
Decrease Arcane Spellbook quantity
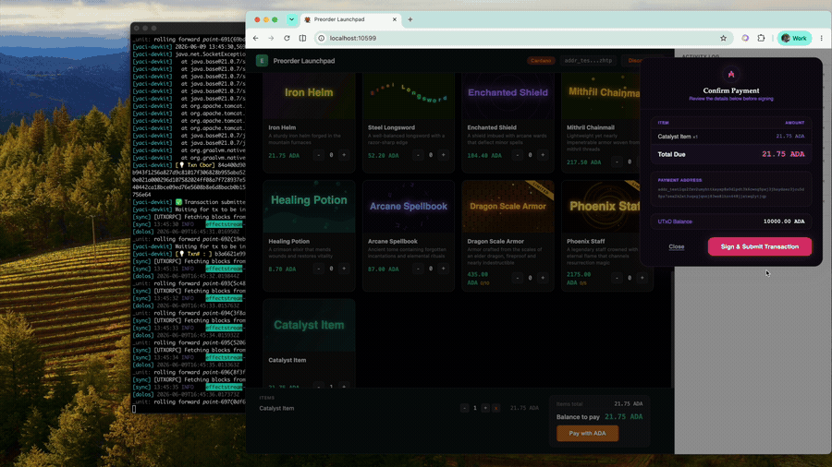click(x=418, y=269)
